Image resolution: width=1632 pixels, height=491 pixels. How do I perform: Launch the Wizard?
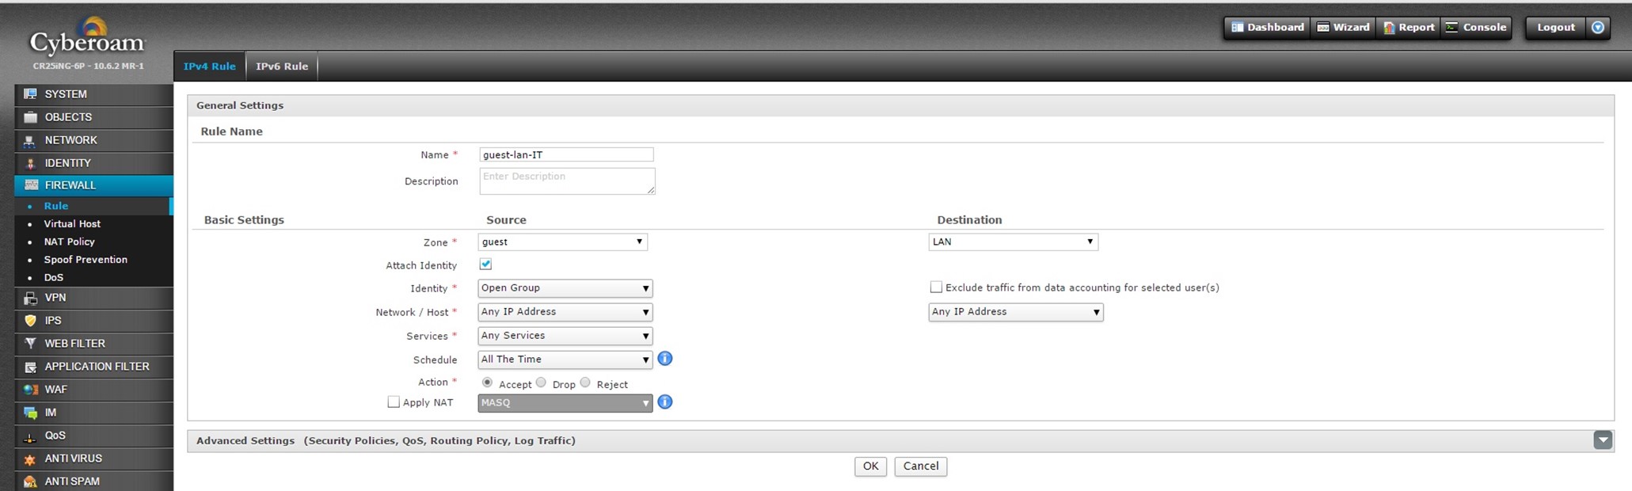click(1343, 27)
